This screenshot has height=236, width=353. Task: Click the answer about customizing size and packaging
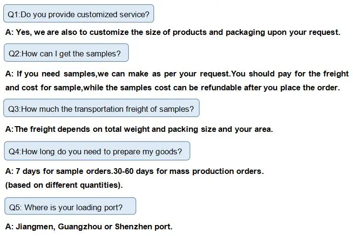[172, 32]
